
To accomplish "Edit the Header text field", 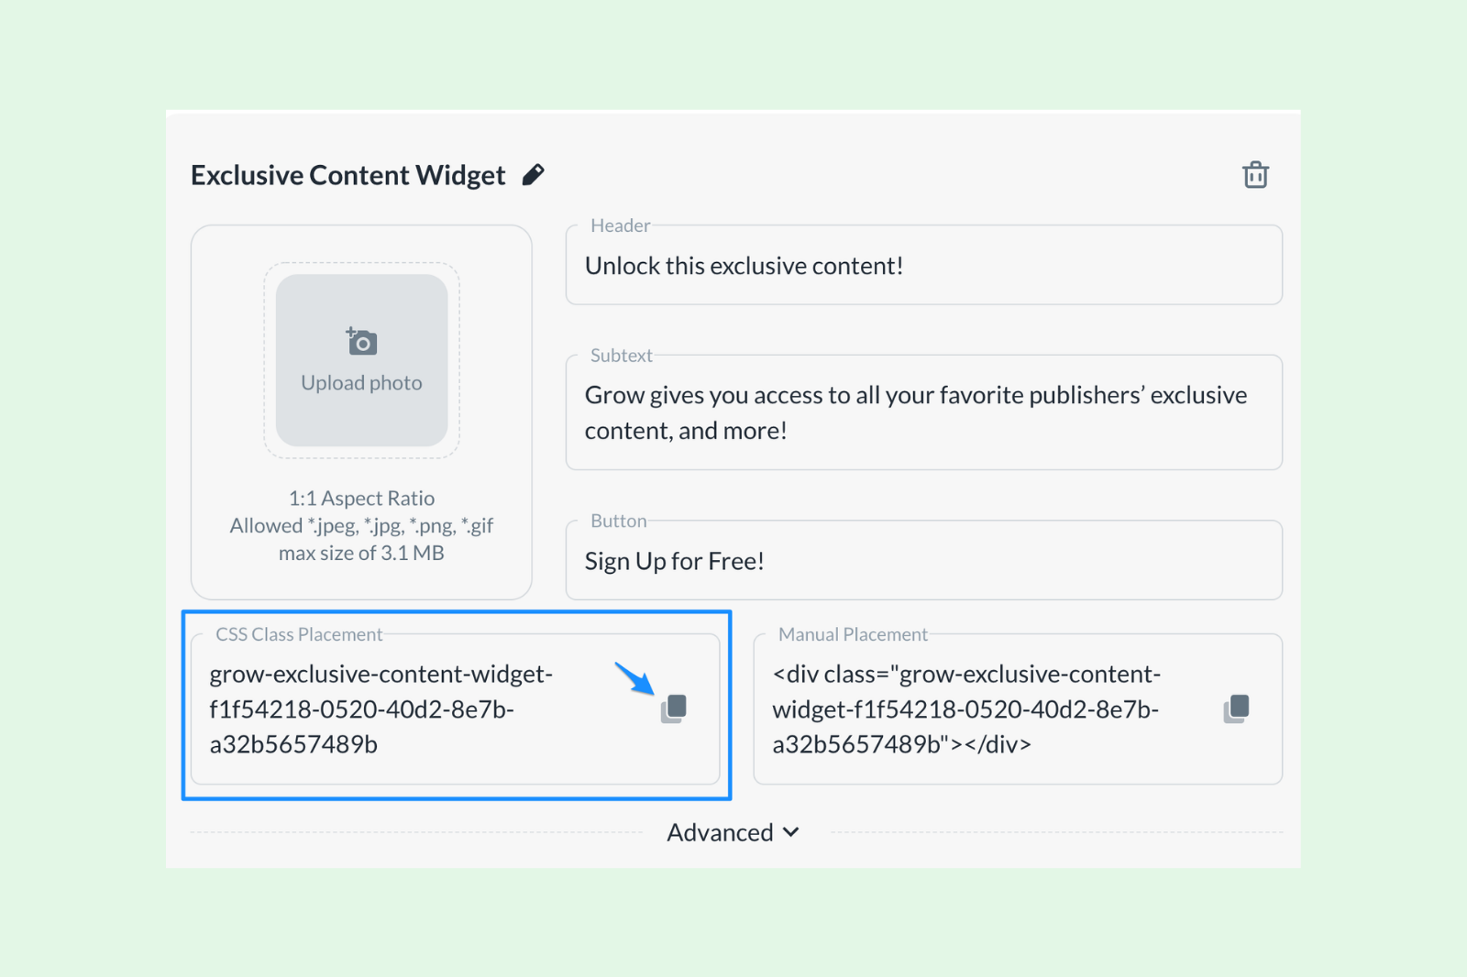I will click(x=923, y=266).
